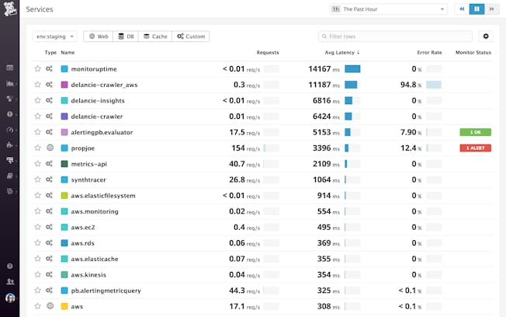Screen dimensions: 506x317
Task: Open the Monitors alert sidebar icon
Action: 9,114
